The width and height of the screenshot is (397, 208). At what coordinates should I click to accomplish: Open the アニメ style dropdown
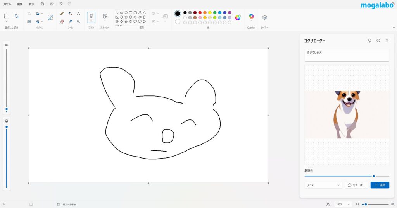click(x=323, y=185)
